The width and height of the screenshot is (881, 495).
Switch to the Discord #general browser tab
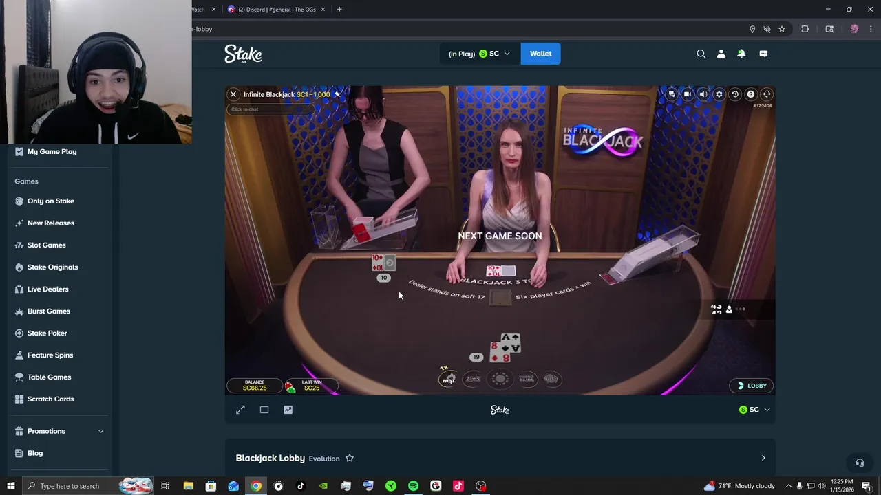point(277,10)
